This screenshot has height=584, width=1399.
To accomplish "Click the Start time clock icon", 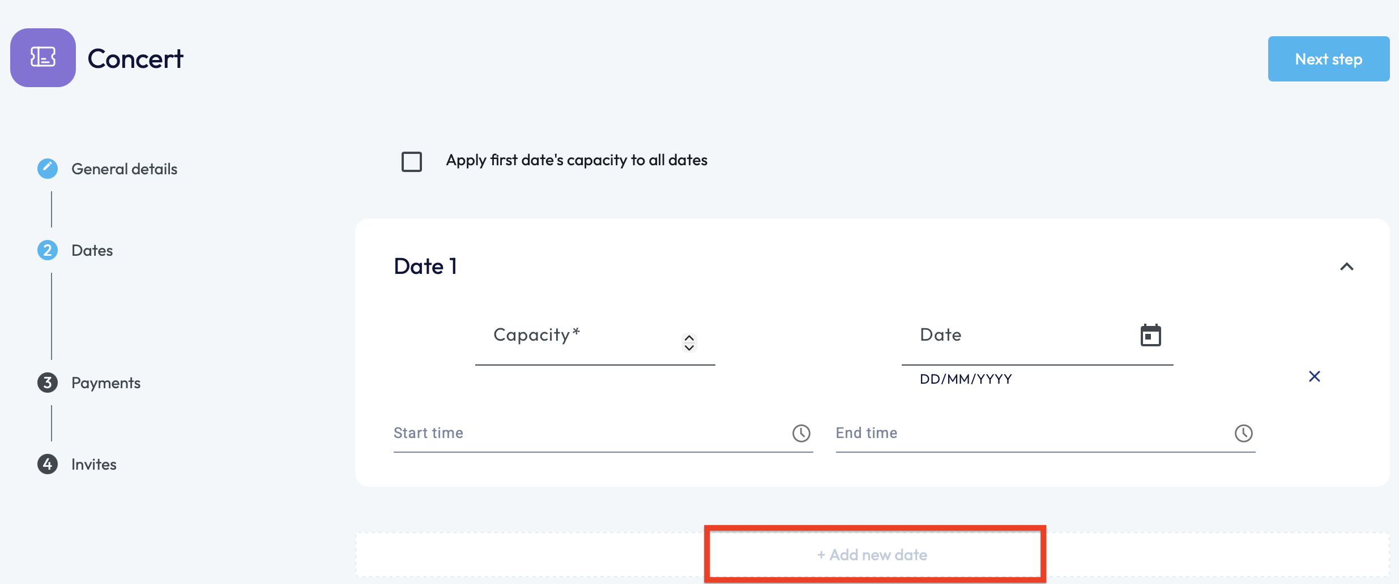I will click(801, 433).
